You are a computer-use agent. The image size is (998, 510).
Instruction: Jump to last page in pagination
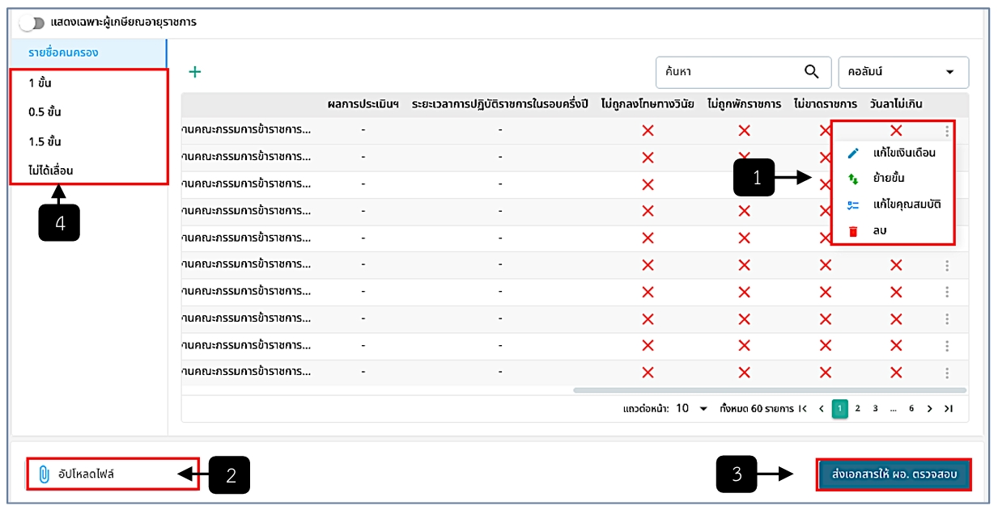[x=949, y=409]
